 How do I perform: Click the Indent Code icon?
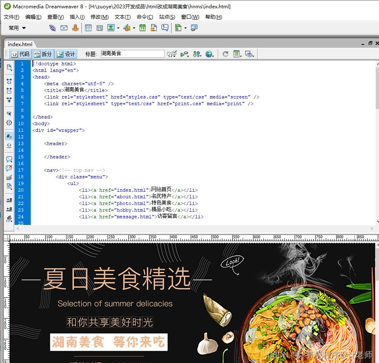click(9, 200)
